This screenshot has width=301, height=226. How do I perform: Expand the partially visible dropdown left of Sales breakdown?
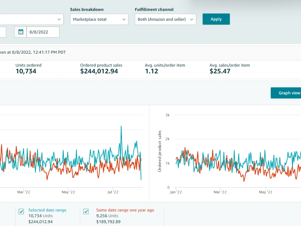[x=32, y=19]
